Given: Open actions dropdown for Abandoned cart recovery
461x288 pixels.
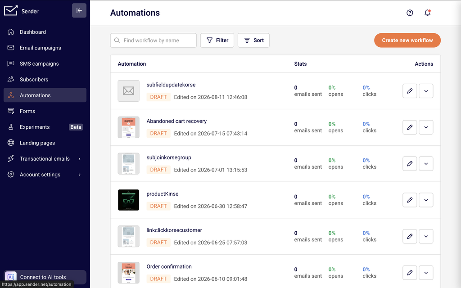Looking at the screenshot, I should 426,127.
